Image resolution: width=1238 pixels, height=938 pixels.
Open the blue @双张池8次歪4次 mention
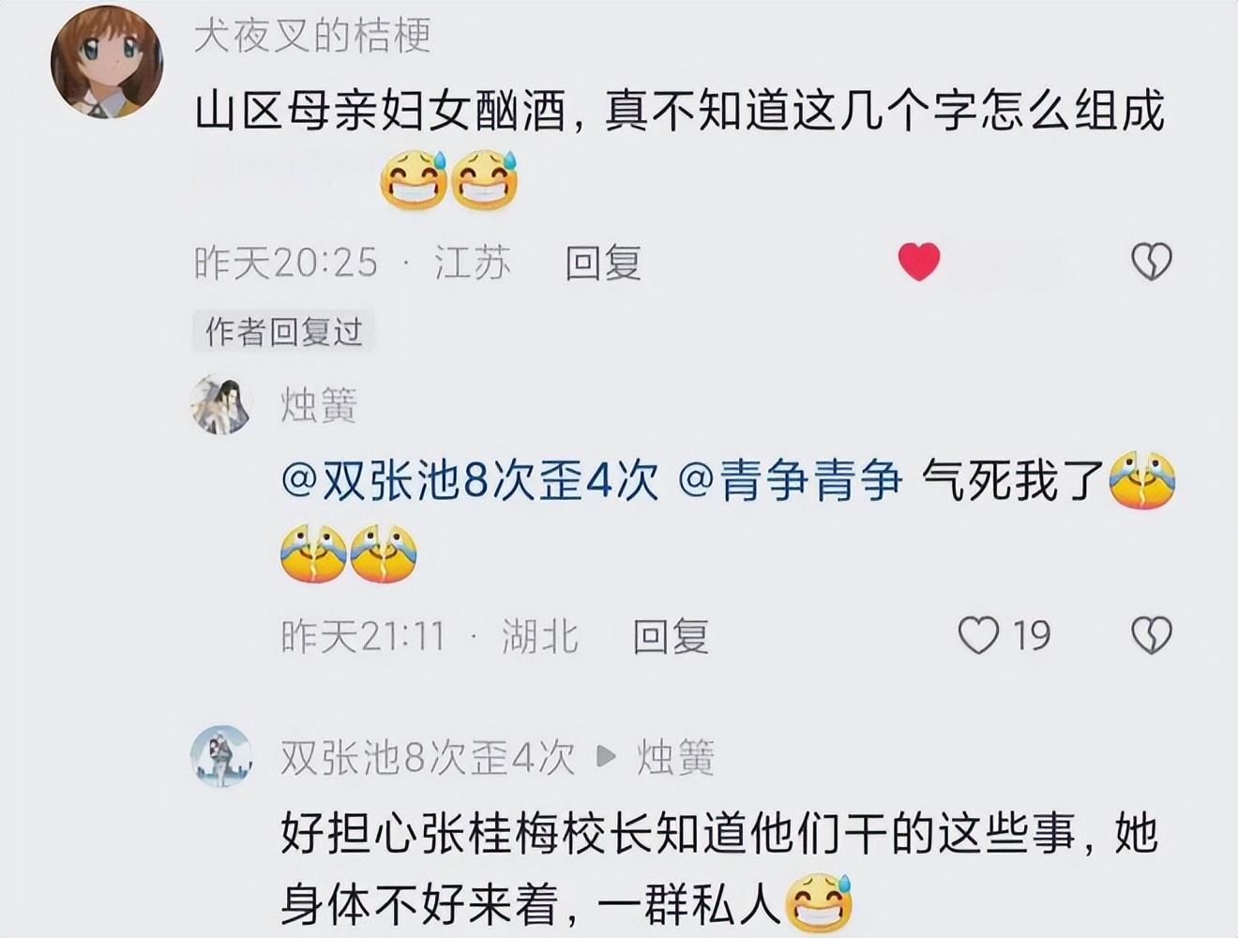[x=470, y=481]
